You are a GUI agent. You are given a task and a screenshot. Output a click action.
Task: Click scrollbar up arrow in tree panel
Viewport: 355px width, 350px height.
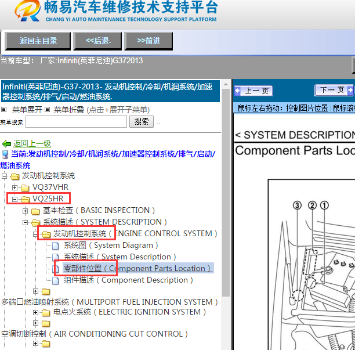coord(226,85)
